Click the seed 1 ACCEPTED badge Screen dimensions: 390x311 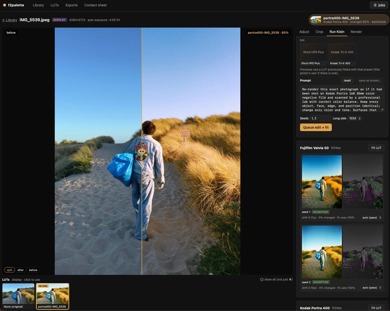[321, 212]
